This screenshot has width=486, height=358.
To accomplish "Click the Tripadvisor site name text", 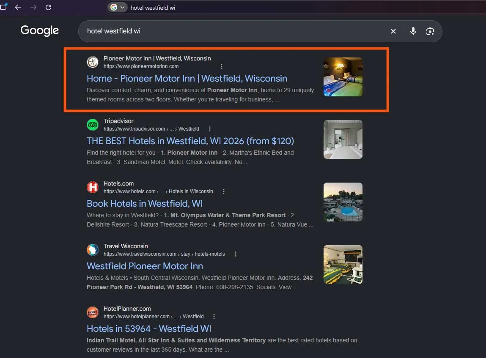I will (x=118, y=121).
